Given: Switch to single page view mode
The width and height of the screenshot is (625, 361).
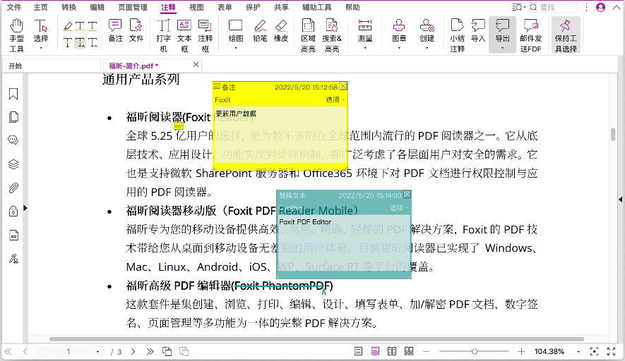Looking at the screenshot, I should tap(358, 351).
